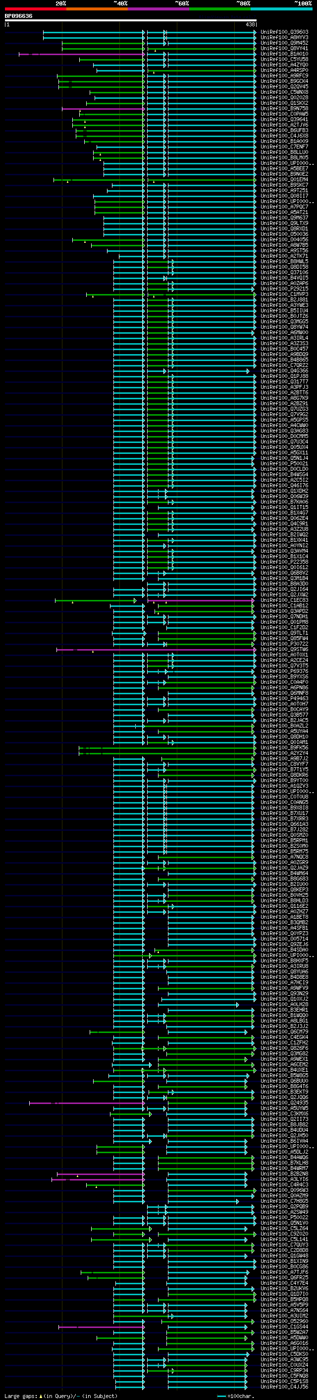
Task: Select the UniRef100_B9GCK4 label
Action: (284, 81)
